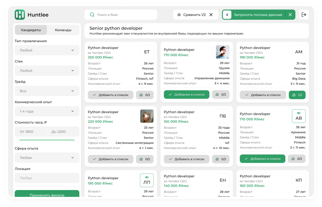Click the ПБ initials avatar
Viewport: 322px width, 207px height.
point(223,116)
